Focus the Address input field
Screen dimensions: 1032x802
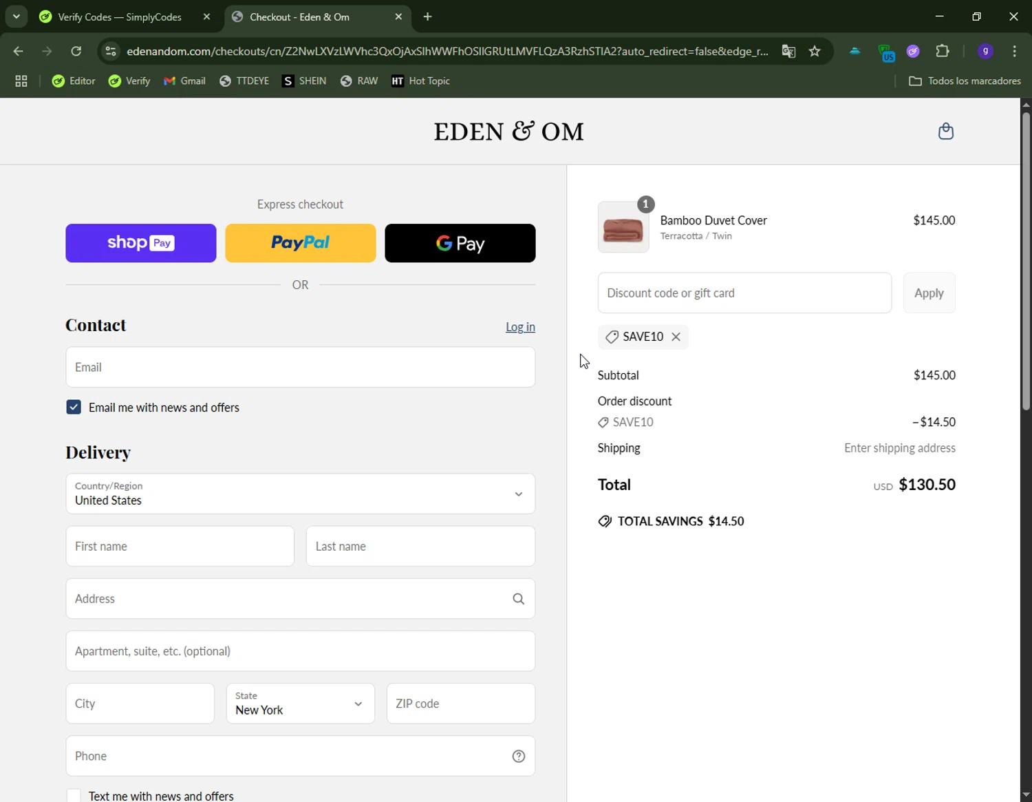point(301,599)
